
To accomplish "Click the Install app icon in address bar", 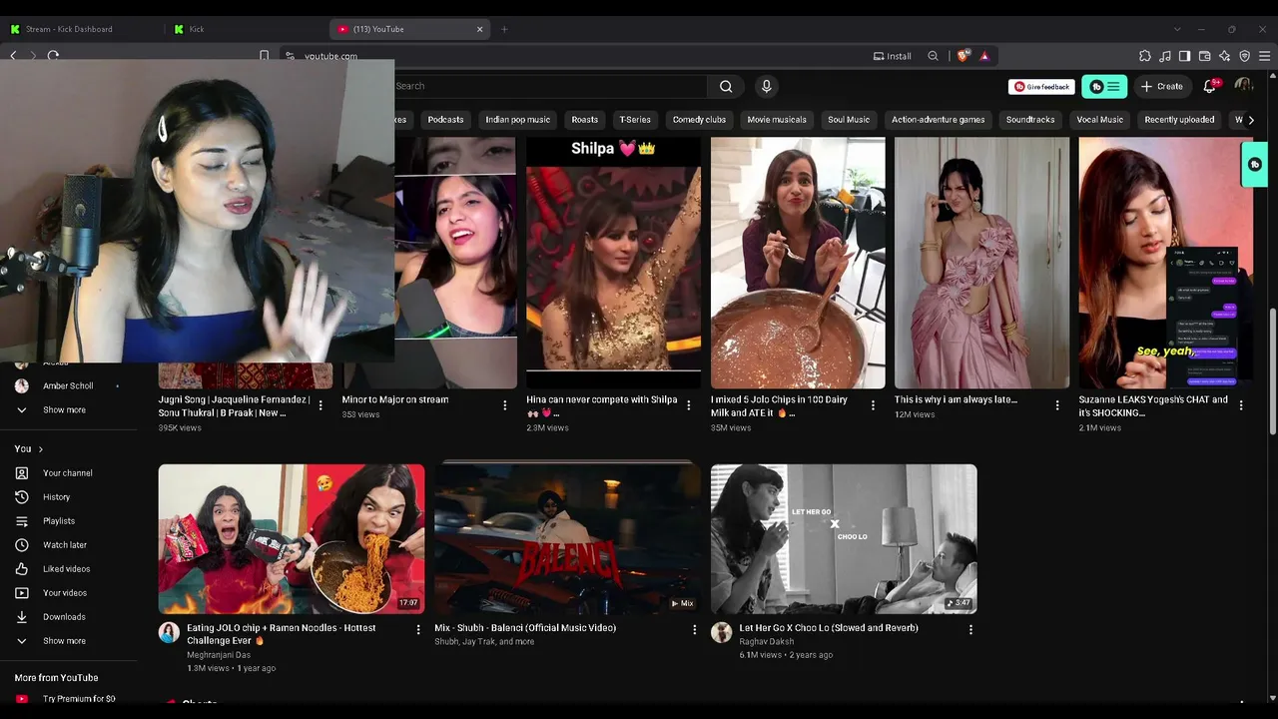I will (x=892, y=56).
